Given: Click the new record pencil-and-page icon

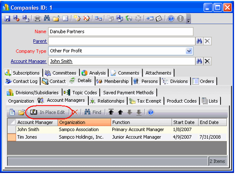Looking at the screenshot, I should 77,18.
